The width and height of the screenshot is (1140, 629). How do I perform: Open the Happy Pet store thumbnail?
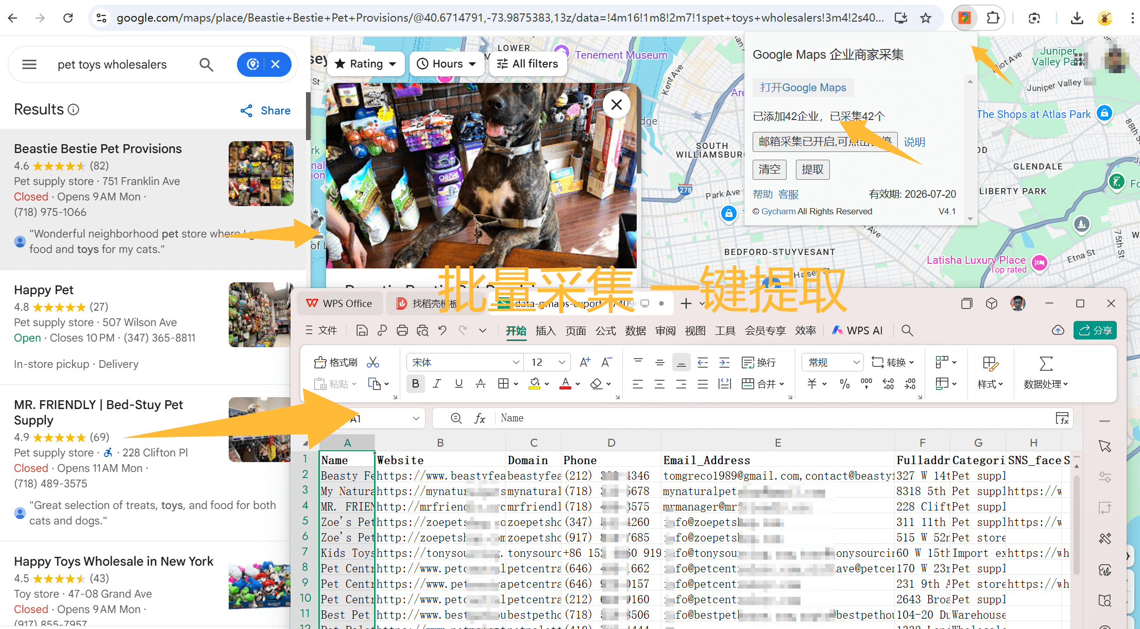tap(261, 315)
